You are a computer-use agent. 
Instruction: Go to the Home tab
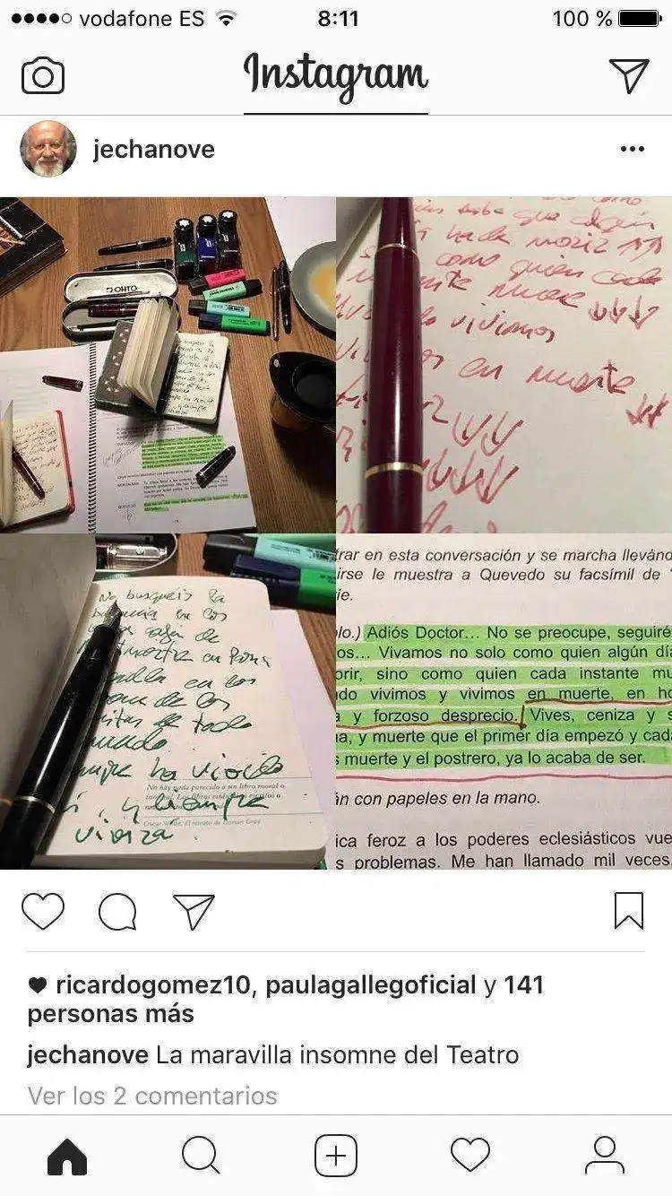[67, 1156]
